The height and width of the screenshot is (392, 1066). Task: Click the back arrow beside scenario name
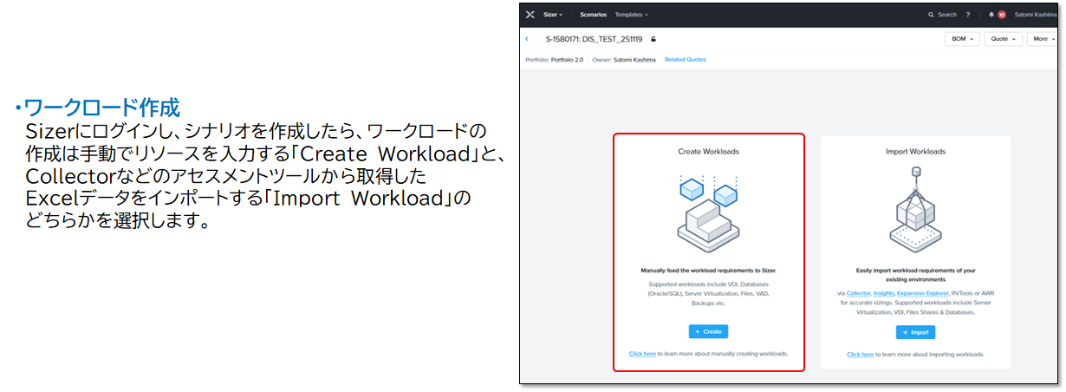click(527, 39)
